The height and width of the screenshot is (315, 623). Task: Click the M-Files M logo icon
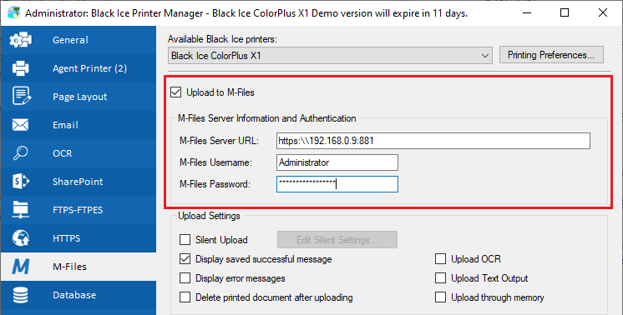pos(20,267)
